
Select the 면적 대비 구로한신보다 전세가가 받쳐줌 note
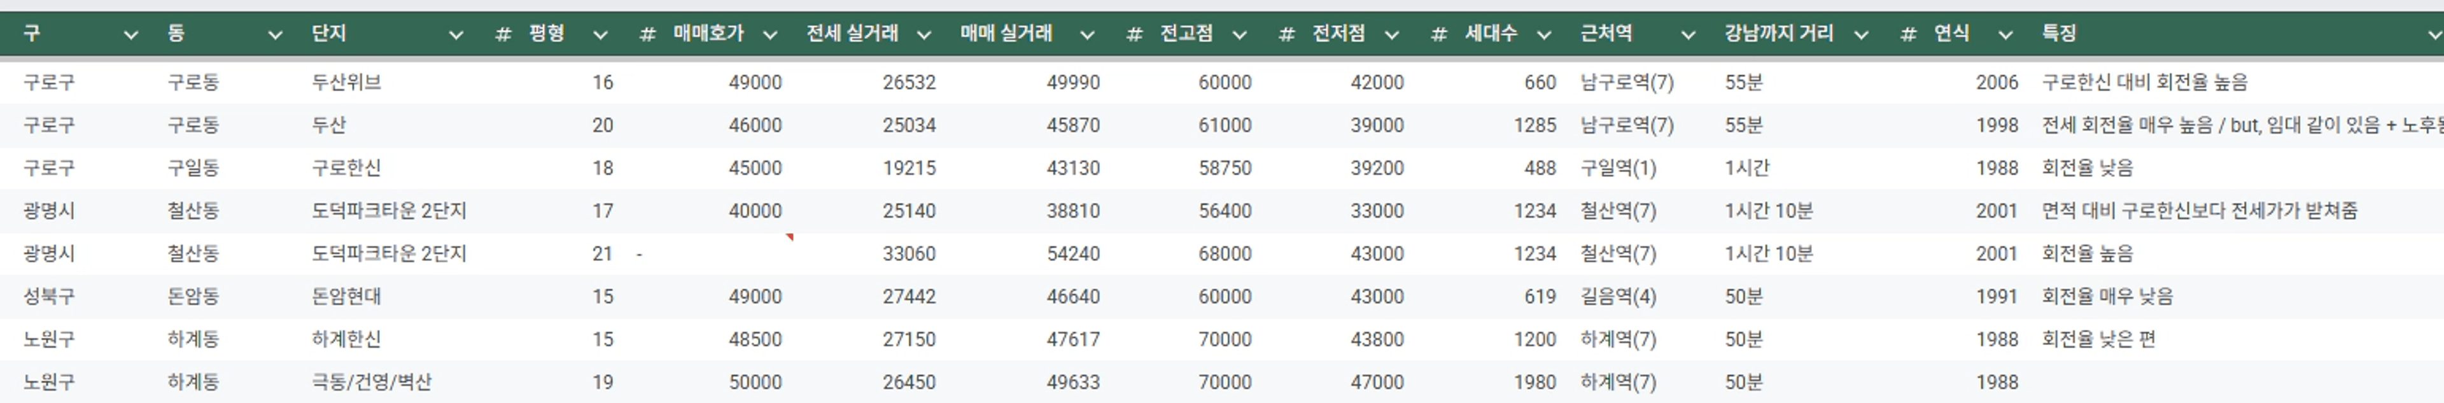click(x=2200, y=211)
